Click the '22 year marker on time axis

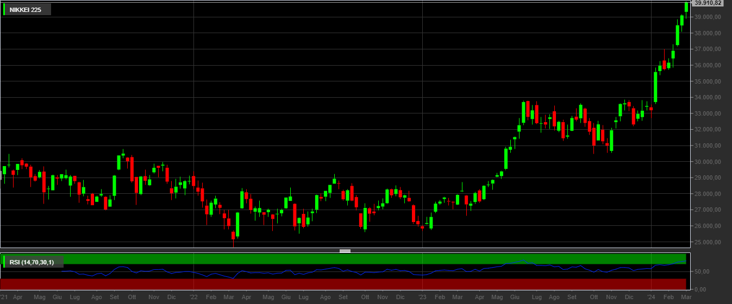point(194,297)
